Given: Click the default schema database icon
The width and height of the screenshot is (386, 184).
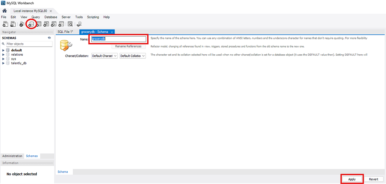Looking at the screenshot, I should 8,50.
